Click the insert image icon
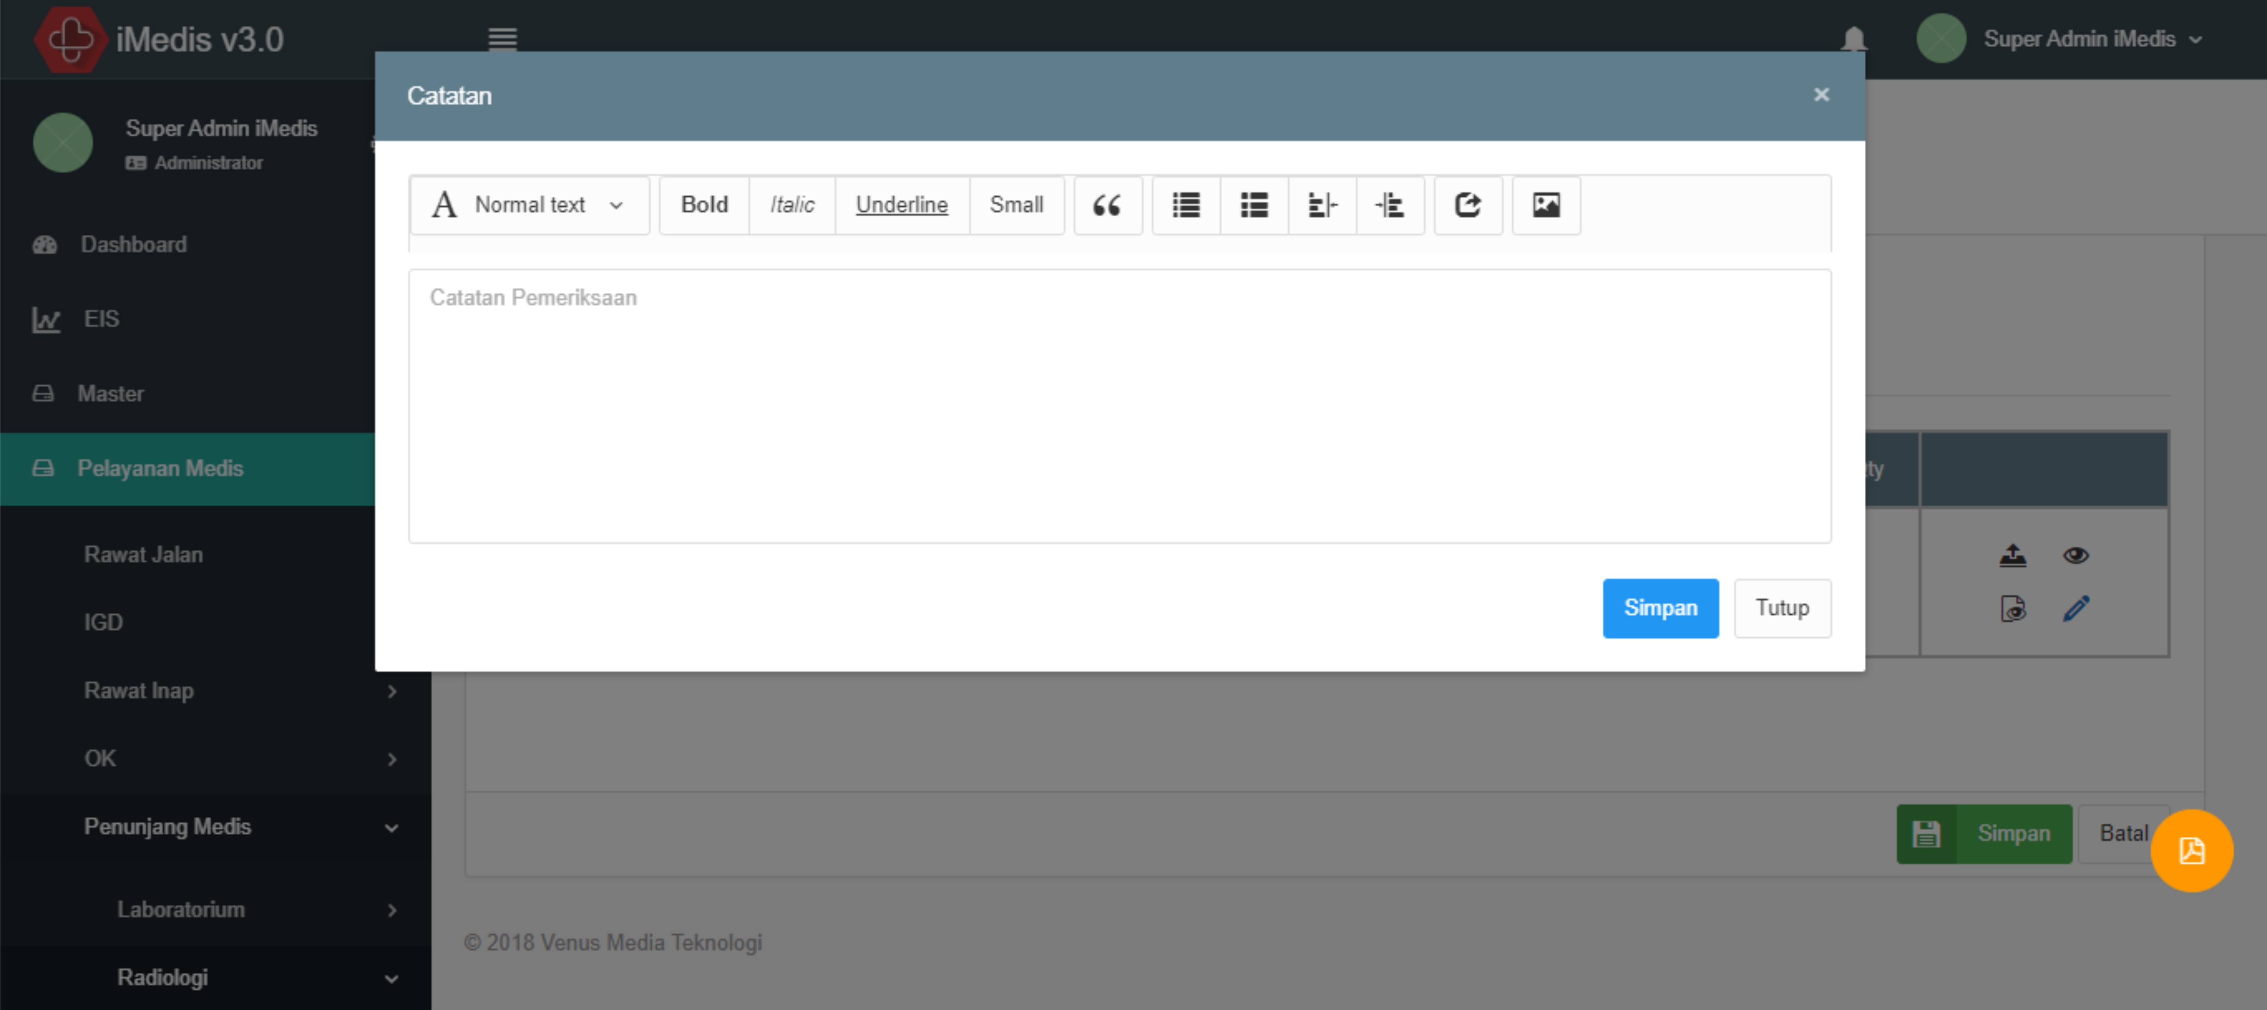2267x1010 pixels. tap(1545, 205)
